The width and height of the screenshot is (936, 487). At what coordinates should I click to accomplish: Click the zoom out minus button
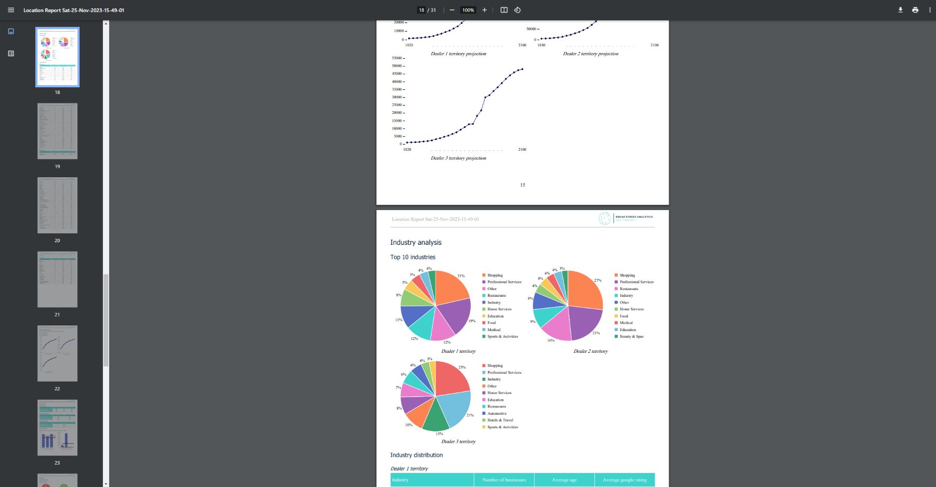coord(452,10)
